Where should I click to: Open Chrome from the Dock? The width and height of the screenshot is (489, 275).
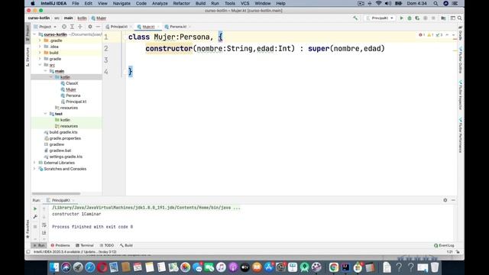point(334,267)
